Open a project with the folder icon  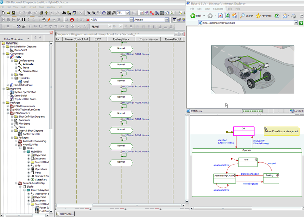point(8,13)
